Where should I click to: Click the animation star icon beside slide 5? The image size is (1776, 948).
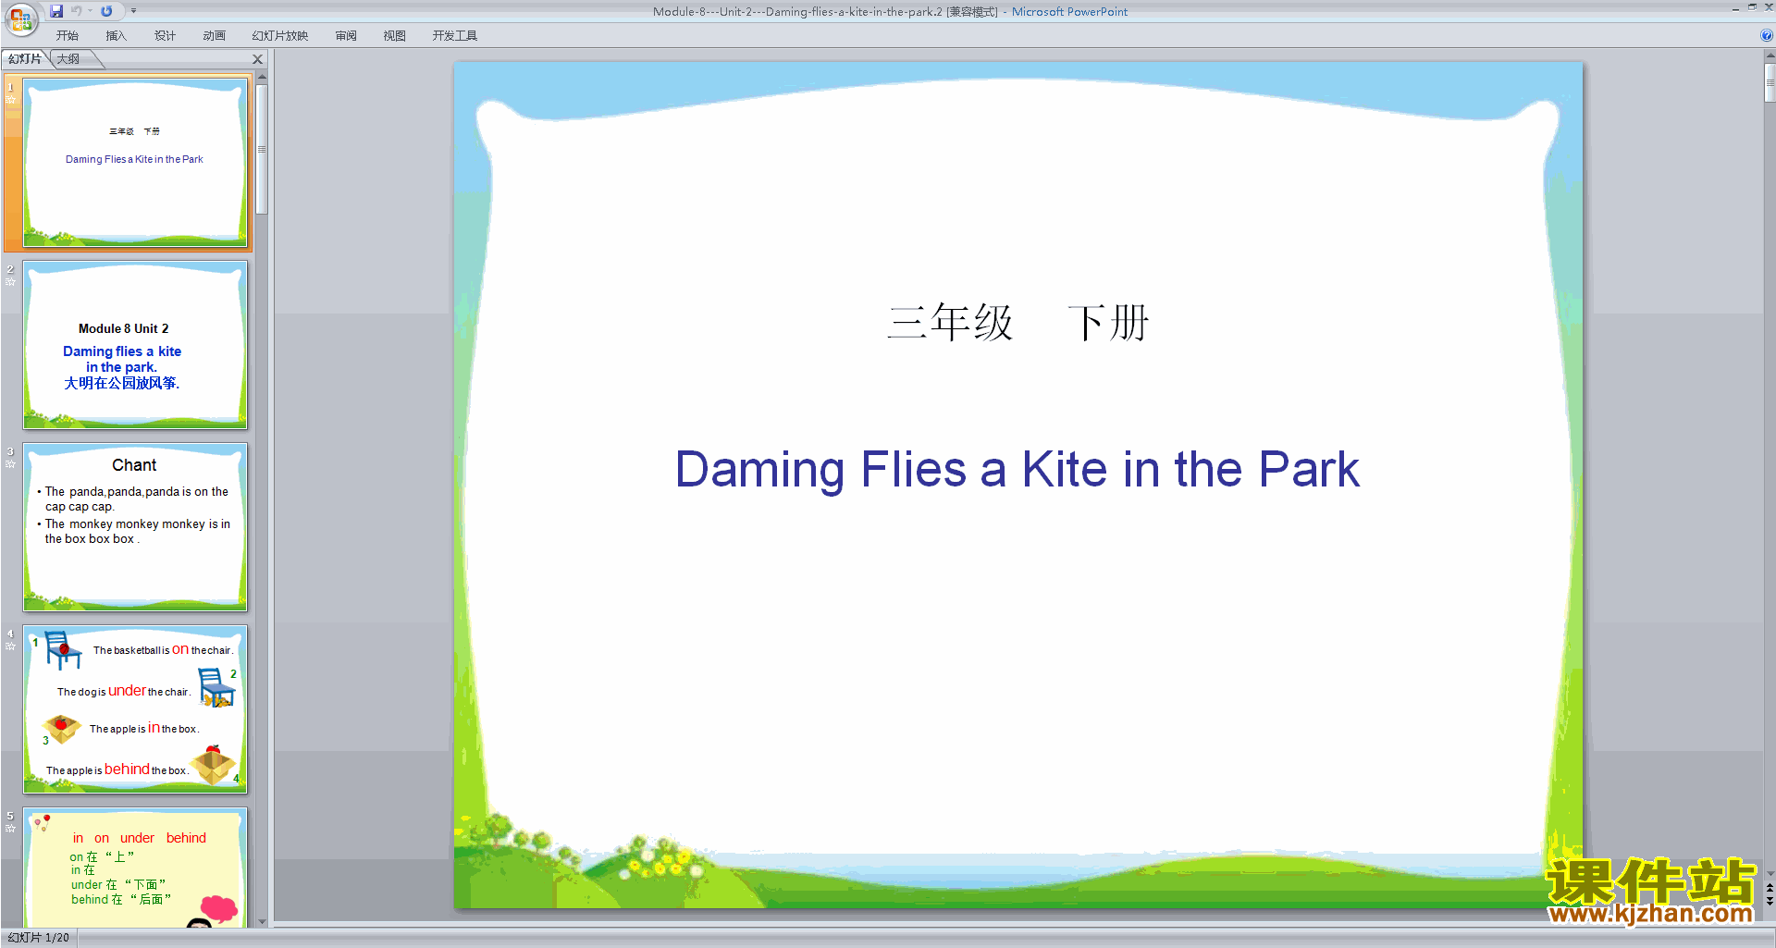pyautogui.click(x=11, y=829)
